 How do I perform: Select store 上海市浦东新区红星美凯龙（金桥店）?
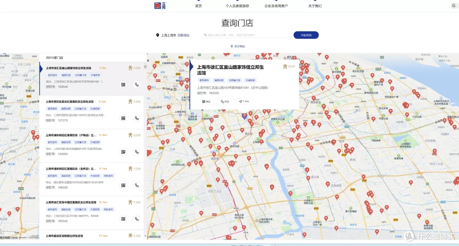(x=71, y=169)
